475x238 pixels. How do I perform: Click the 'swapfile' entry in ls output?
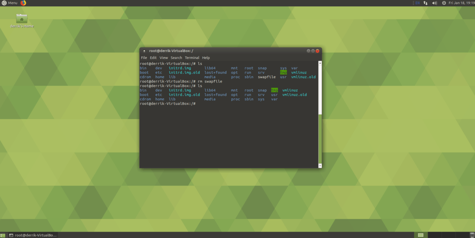coord(266,77)
